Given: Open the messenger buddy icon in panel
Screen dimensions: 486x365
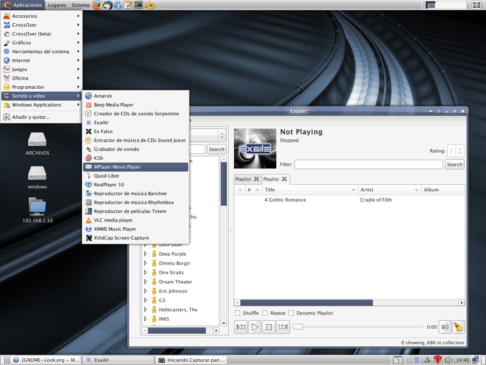Looking at the screenshot, I should 118,5.
